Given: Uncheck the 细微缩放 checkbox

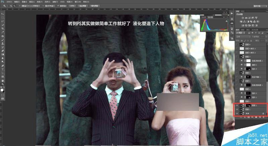Looking at the screenshot, I should (58, 6).
